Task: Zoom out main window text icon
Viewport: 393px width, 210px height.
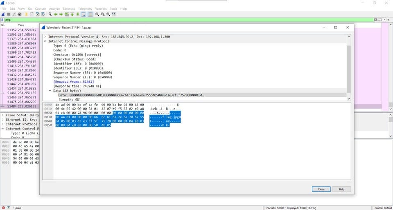Action: (x=102, y=14)
